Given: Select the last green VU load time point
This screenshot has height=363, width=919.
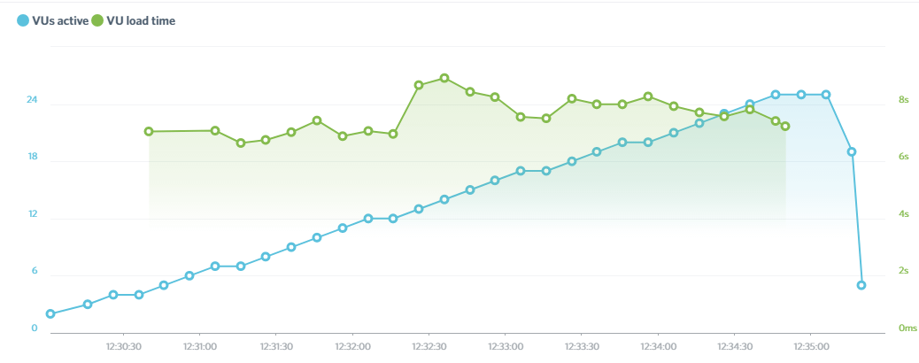Looking at the screenshot, I should 785,126.
